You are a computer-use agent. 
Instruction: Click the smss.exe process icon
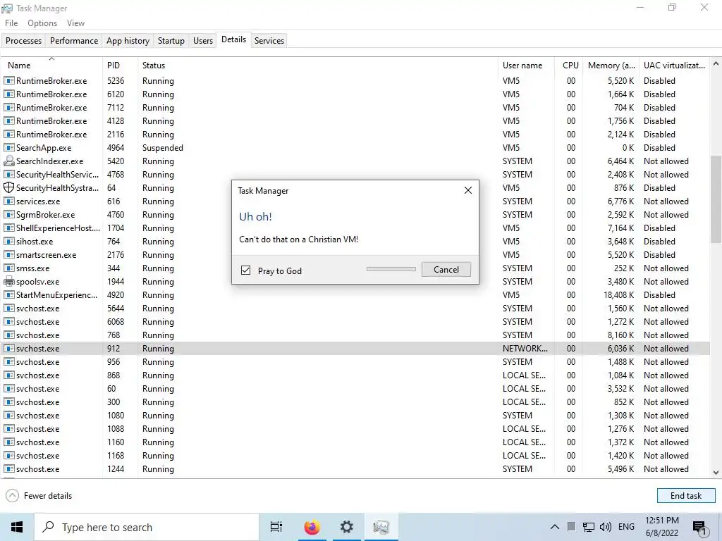[x=8, y=268]
